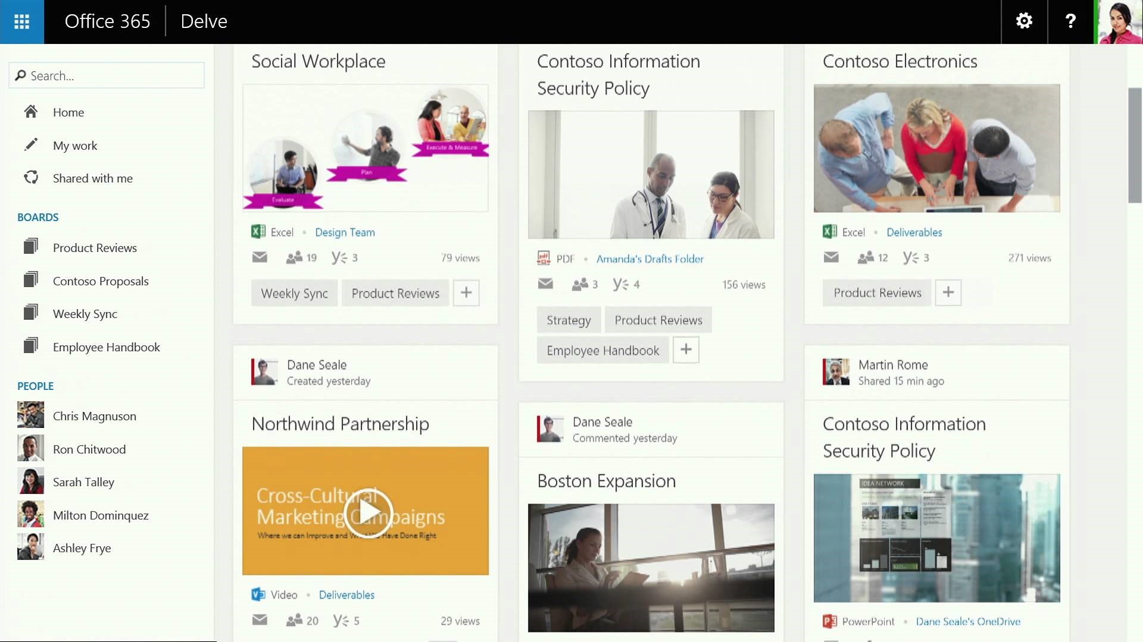
Task: Open the Office 365 app launcher grid
Action: tap(21, 21)
